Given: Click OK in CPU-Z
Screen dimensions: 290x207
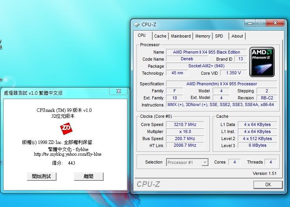Looking at the screenshot, I should coord(268,184).
